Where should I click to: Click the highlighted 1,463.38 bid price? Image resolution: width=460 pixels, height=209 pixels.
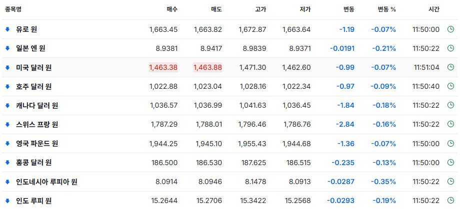pyautogui.click(x=163, y=68)
